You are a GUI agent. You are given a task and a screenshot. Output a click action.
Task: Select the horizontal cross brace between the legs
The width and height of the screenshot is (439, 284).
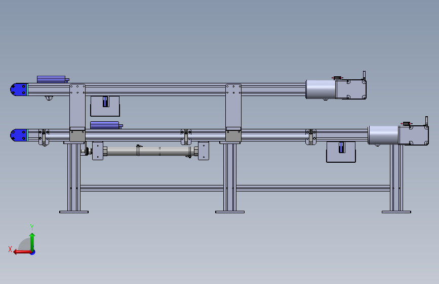tap(235, 188)
